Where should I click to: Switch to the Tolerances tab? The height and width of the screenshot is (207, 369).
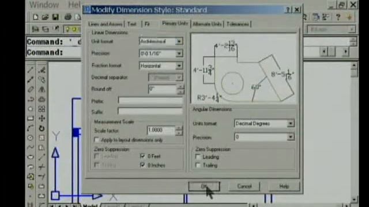click(x=238, y=24)
